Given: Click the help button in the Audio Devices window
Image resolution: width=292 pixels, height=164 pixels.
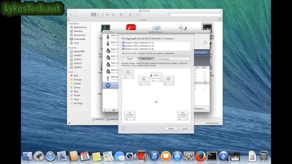Looking at the screenshot, I should click(205, 42).
